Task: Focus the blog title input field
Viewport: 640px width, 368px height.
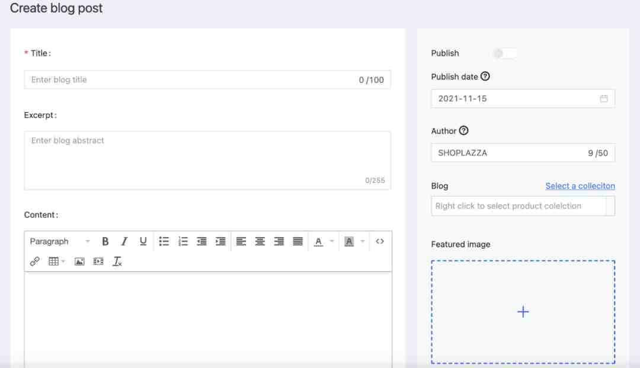Action: (207, 80)
